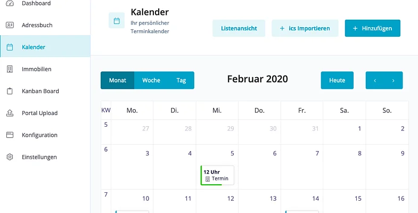
Task: Jump to today with Heute button
Action: pos(337,80)
